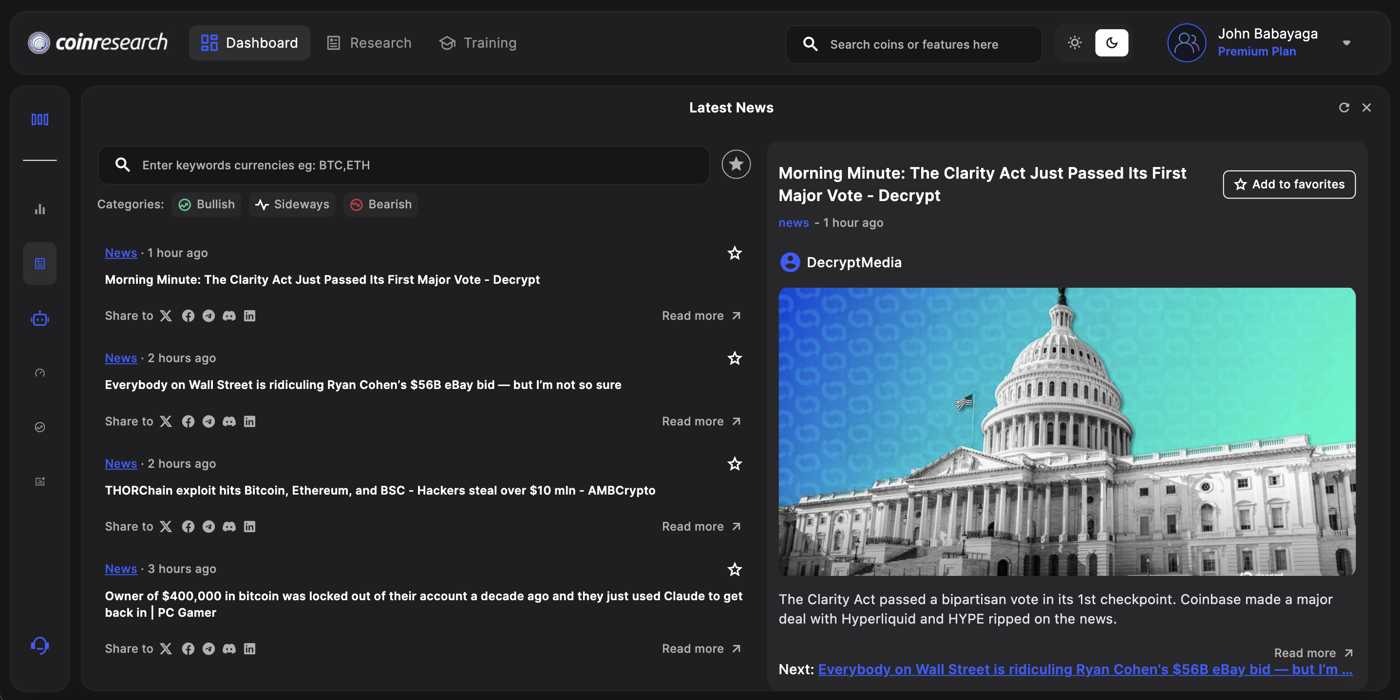1400x700 pixels.
Task: Switch to dark mode moon icon
Action: click(x=1112, y=42)
